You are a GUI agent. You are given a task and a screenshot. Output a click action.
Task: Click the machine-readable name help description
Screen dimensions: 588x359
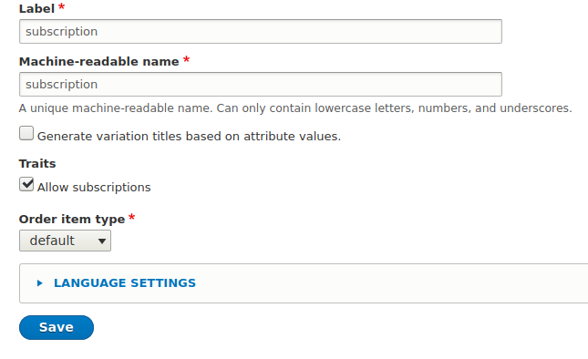coord(295,108)
